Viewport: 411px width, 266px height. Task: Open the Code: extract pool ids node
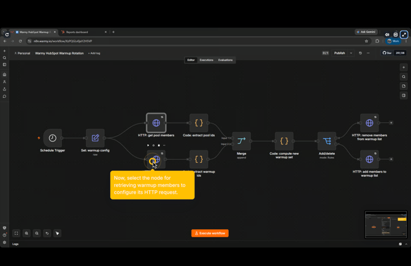[199, 123]
